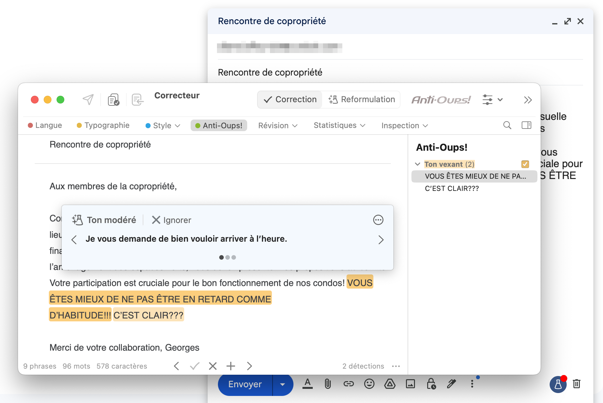Collapse the Ton vexant group
The image size is (603, 403).
pyautogui.click(x=418, y=164)
